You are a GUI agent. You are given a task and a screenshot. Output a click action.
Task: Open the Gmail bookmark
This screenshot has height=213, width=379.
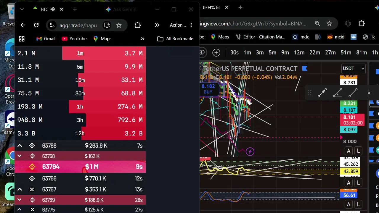46,39
